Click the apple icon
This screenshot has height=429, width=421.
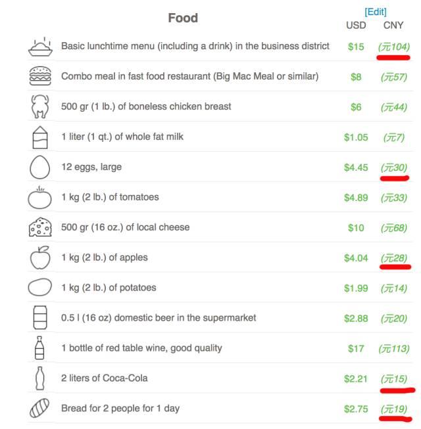point(40,258)
